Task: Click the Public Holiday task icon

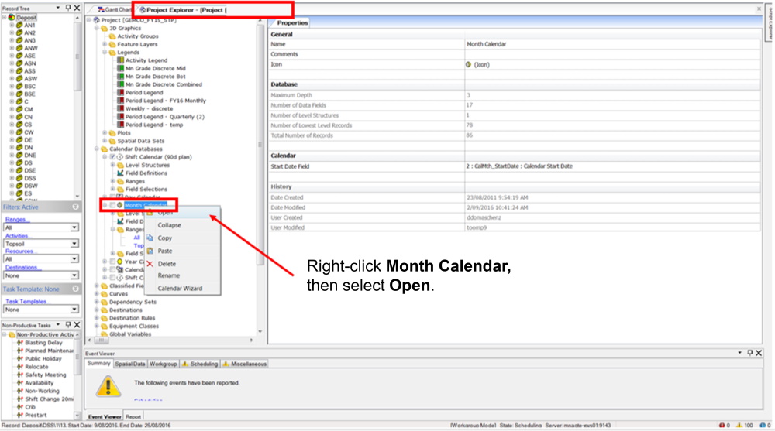Action: click(20, 359)
